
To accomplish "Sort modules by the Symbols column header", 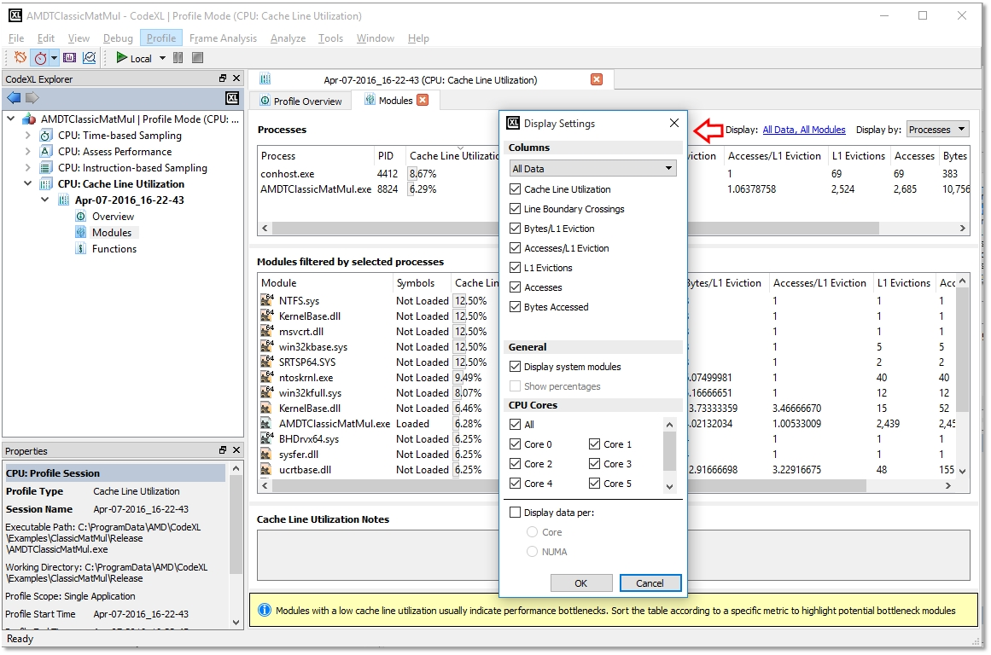I will pos(420,283).
